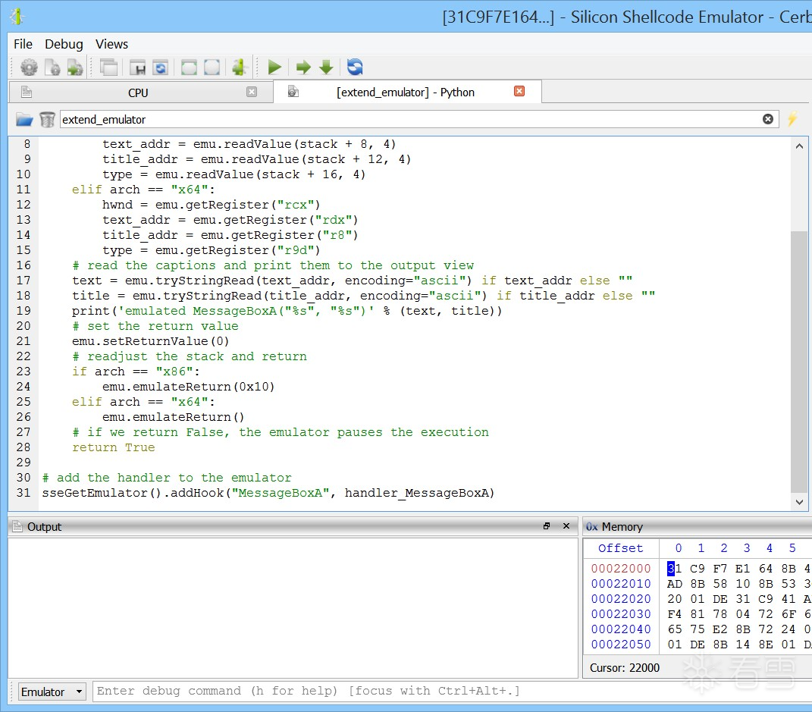Screen dimensions: 812x712
Task: Step into using the green down arrow
Action: point(326,67)
